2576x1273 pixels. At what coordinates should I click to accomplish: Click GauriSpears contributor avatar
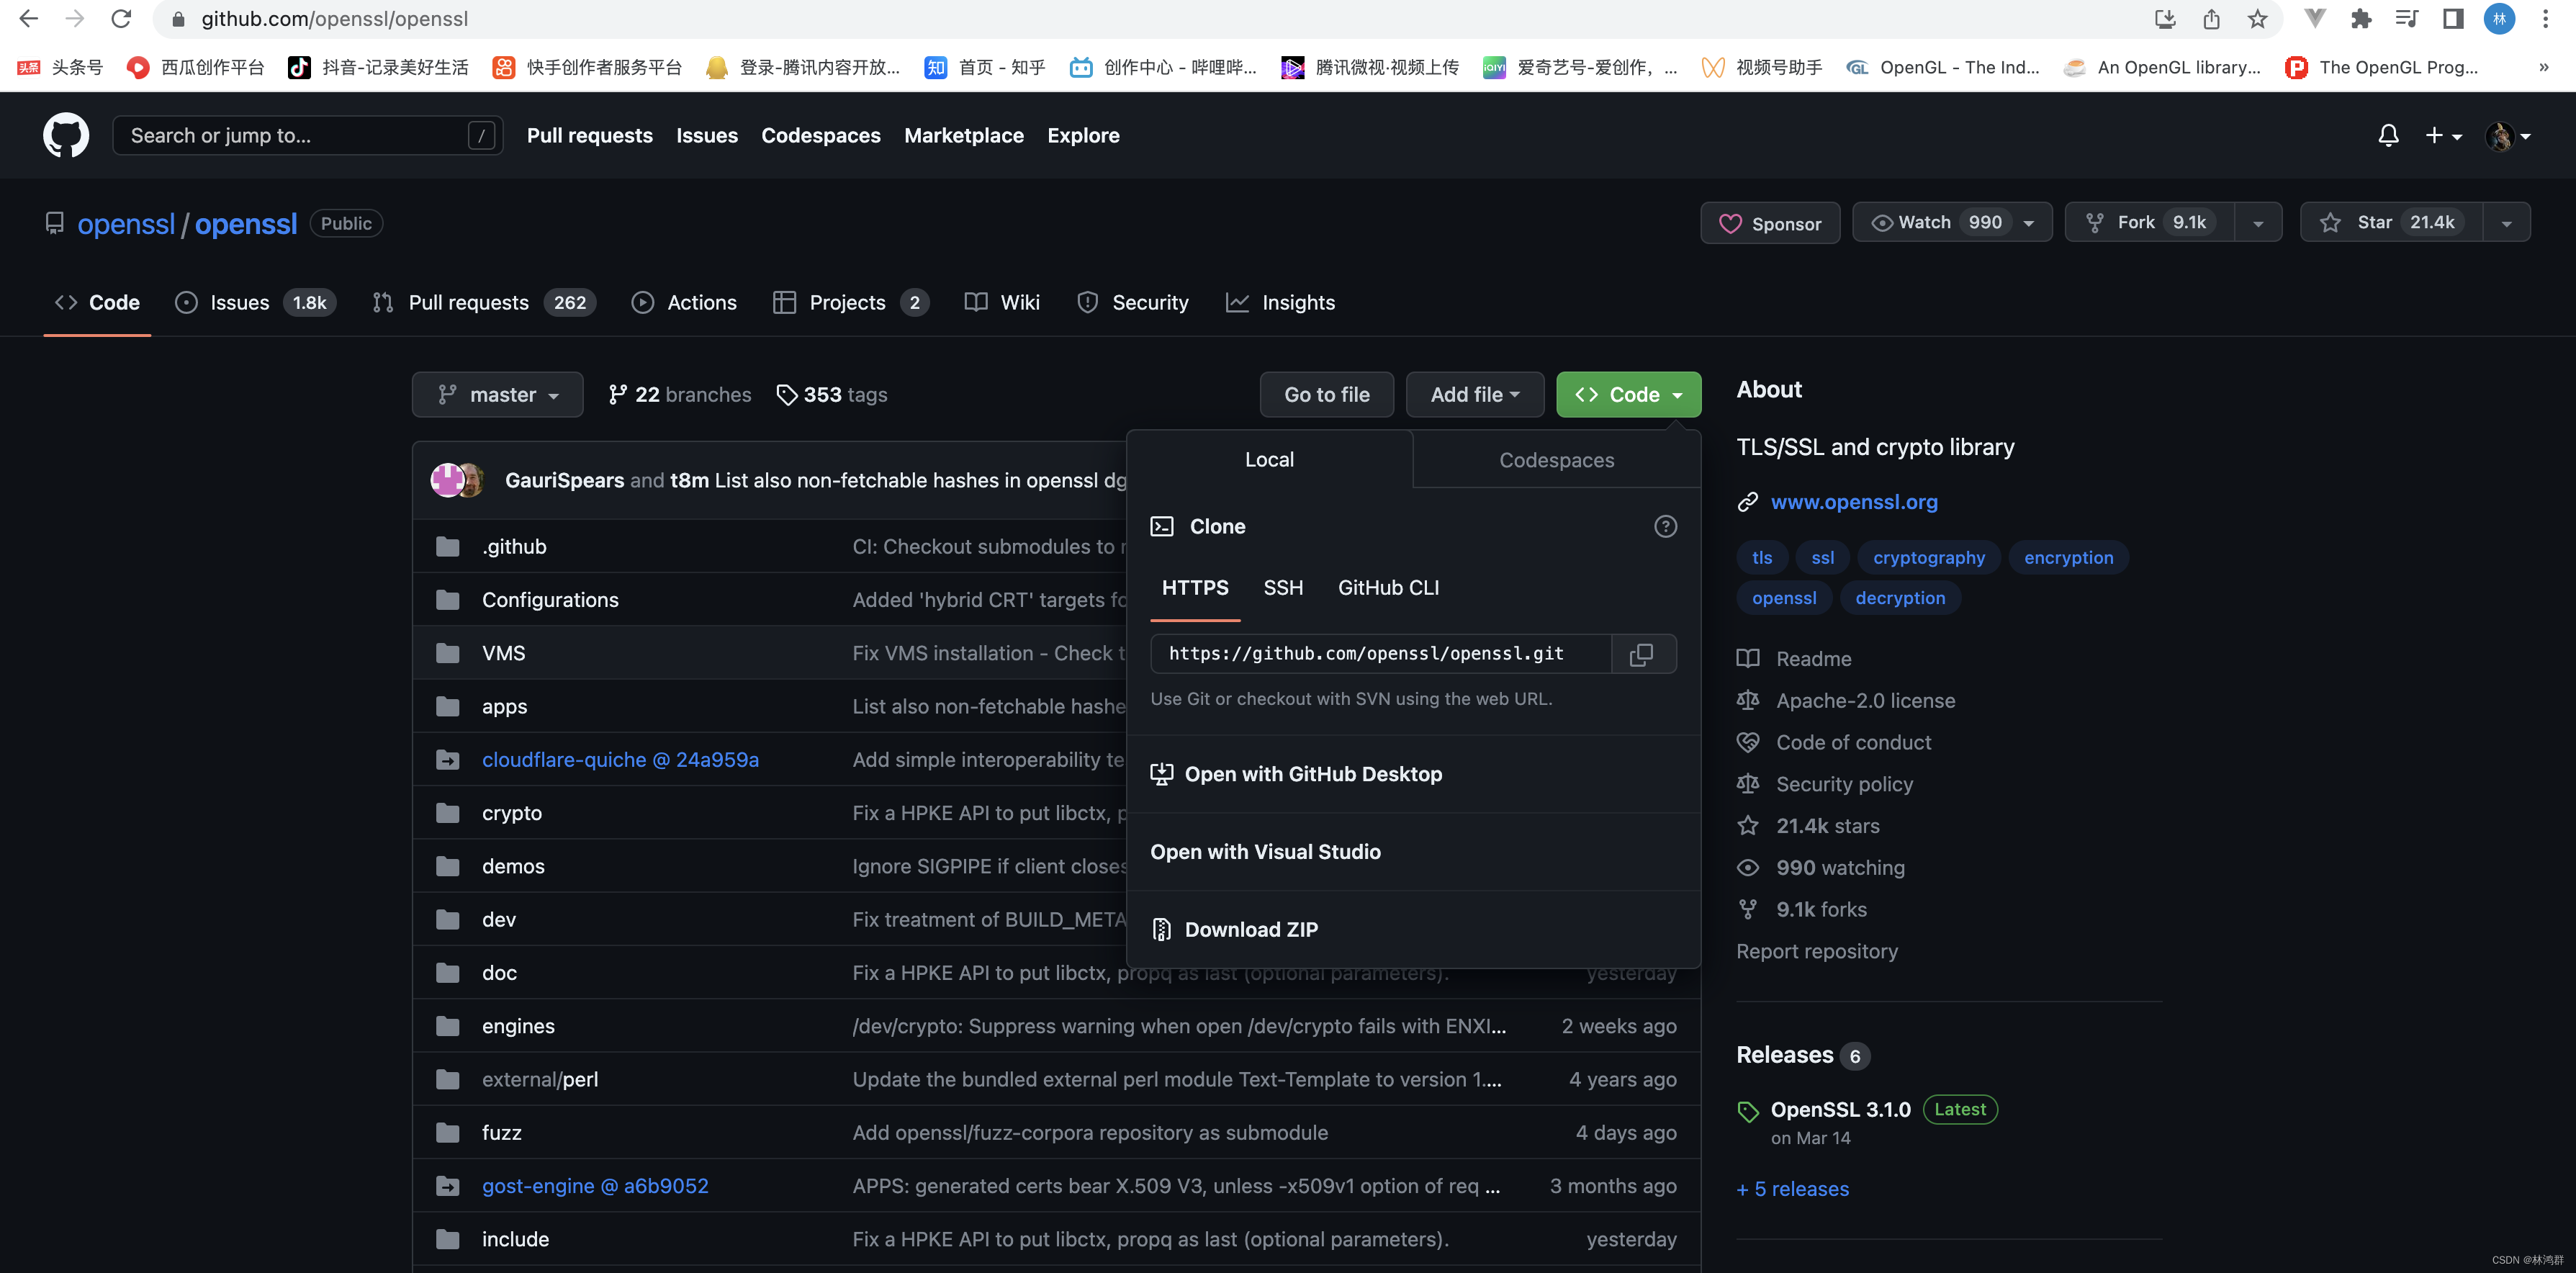pyautogui.click(x=447, y=480)
